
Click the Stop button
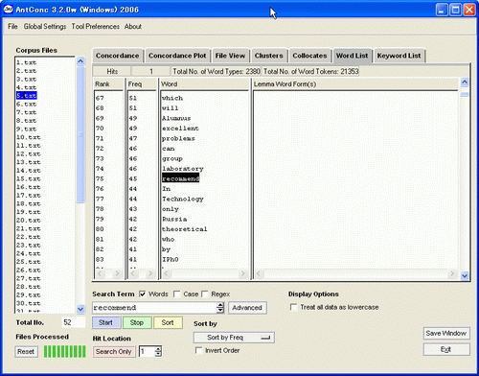coord(137,322)
